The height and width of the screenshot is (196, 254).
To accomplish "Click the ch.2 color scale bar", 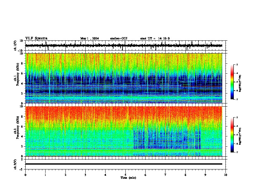I will (232, 135).
